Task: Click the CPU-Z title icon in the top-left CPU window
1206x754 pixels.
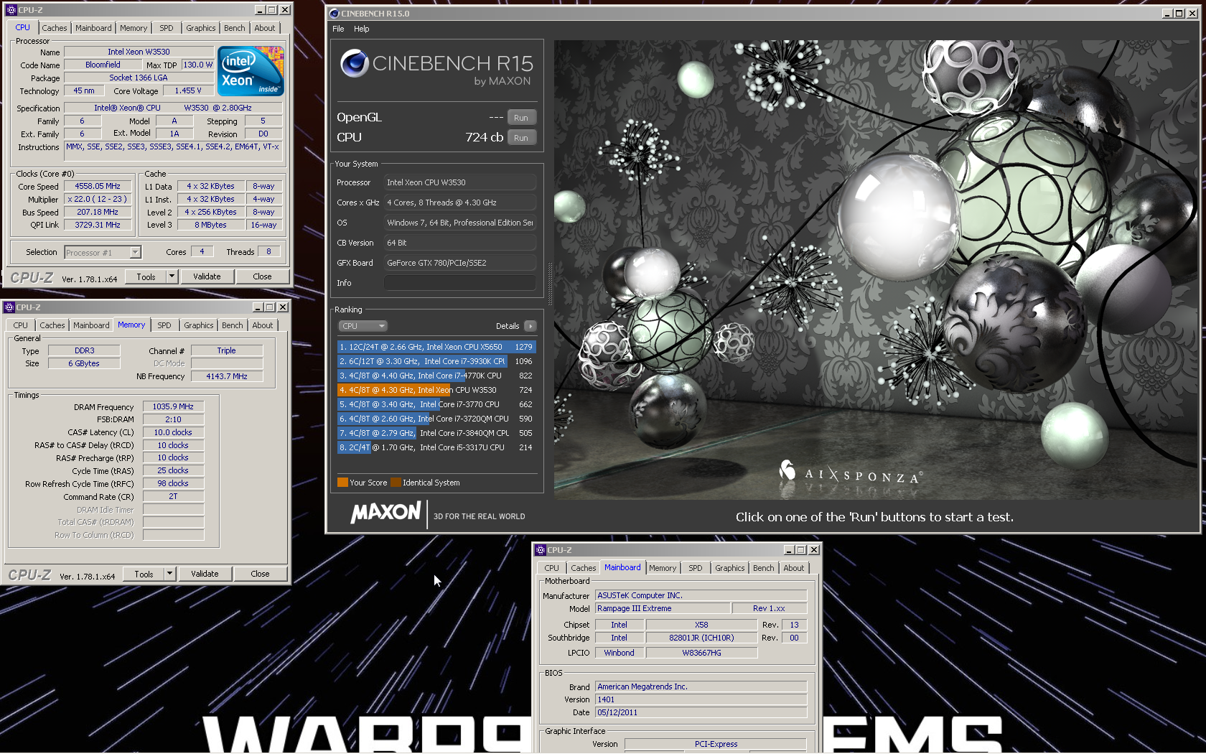Action: click(11, 10)
